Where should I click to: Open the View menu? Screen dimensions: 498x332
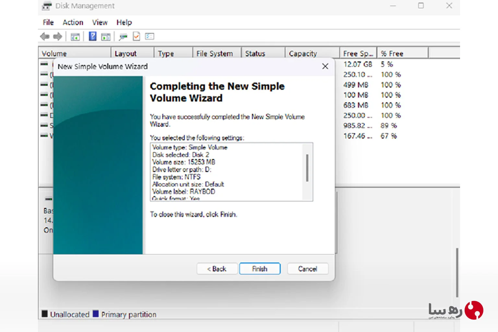pyautogui.click(x=100, y=22)
